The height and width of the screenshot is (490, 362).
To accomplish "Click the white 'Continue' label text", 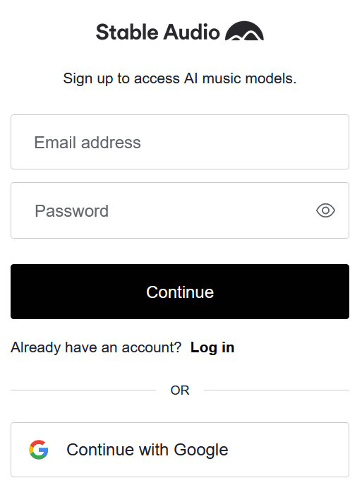I will [180, 292].
